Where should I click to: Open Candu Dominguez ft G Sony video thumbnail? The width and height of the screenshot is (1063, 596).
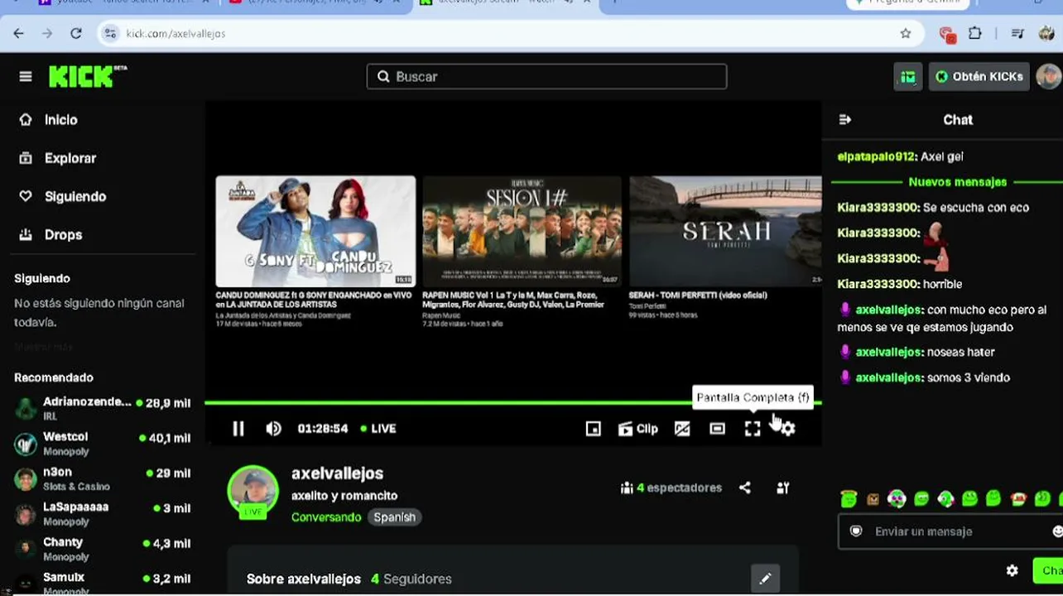(x=315, y=231)
